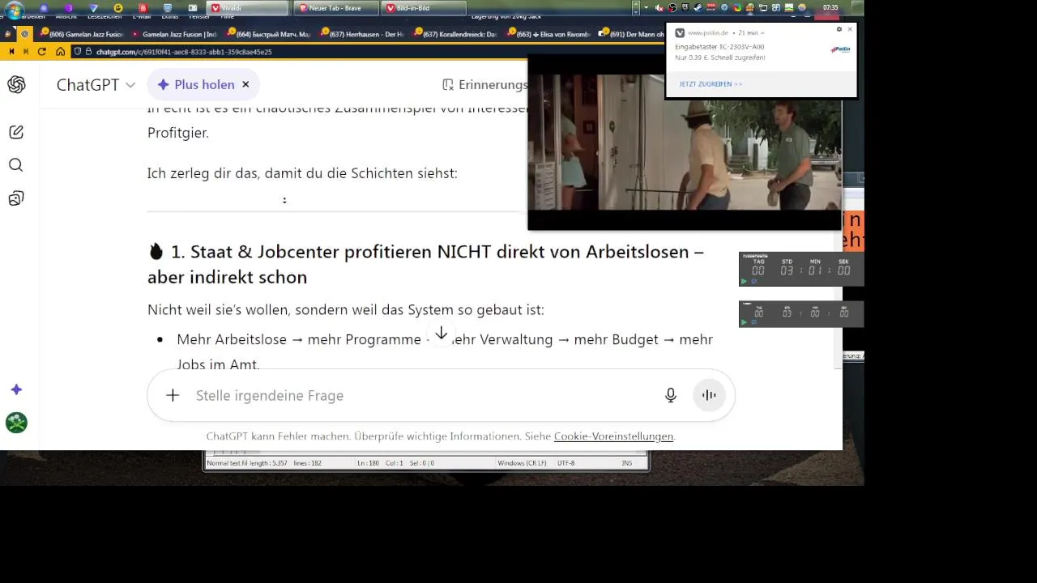Viewport: 1037px width, 583px height.
Task: Switch to '(691) Der Mann oh' tab
Action: point(632,34)
